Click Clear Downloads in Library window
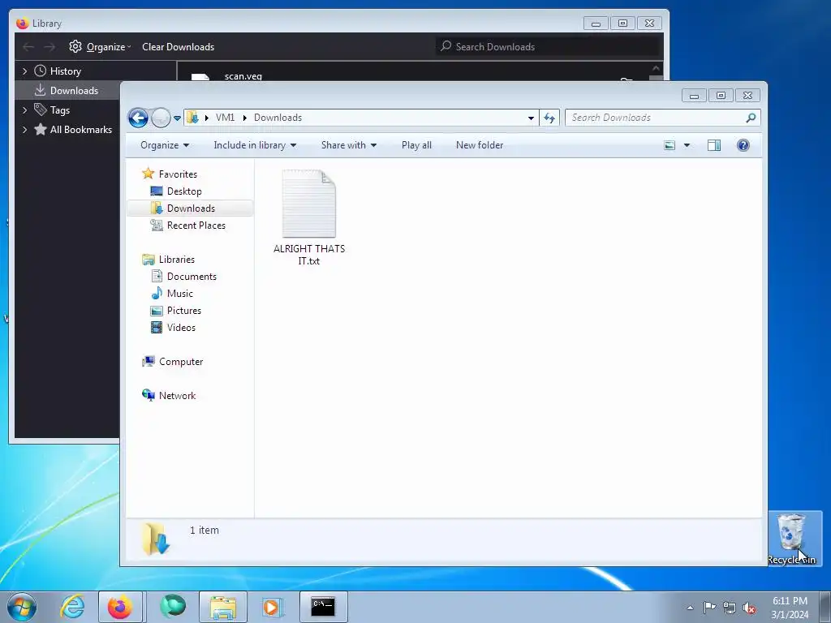Screen dimensions: 831x623 tap(178, 46)
